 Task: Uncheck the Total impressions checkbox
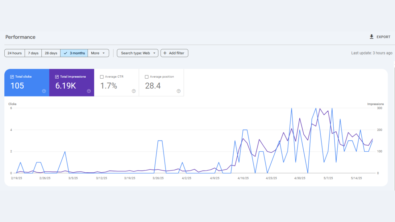(57, 77)
